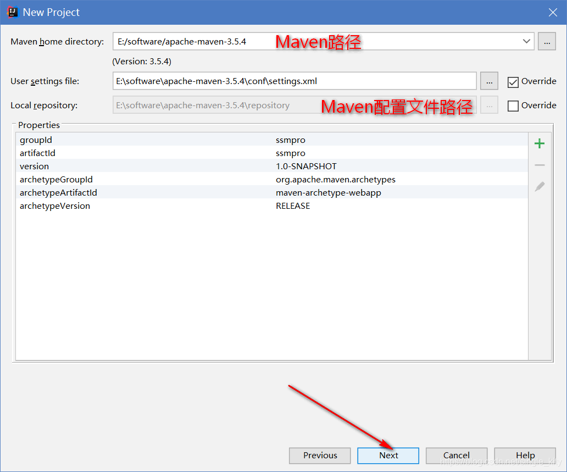This screenshot has height=472, width=567.
Task: Select the archetypeVersion property row
Action: [x=271, y=206]
